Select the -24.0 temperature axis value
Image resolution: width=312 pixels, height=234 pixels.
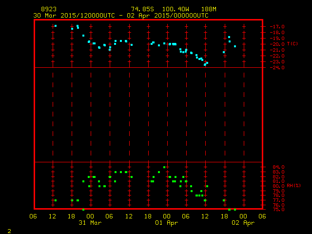click(x=277, y=68)
